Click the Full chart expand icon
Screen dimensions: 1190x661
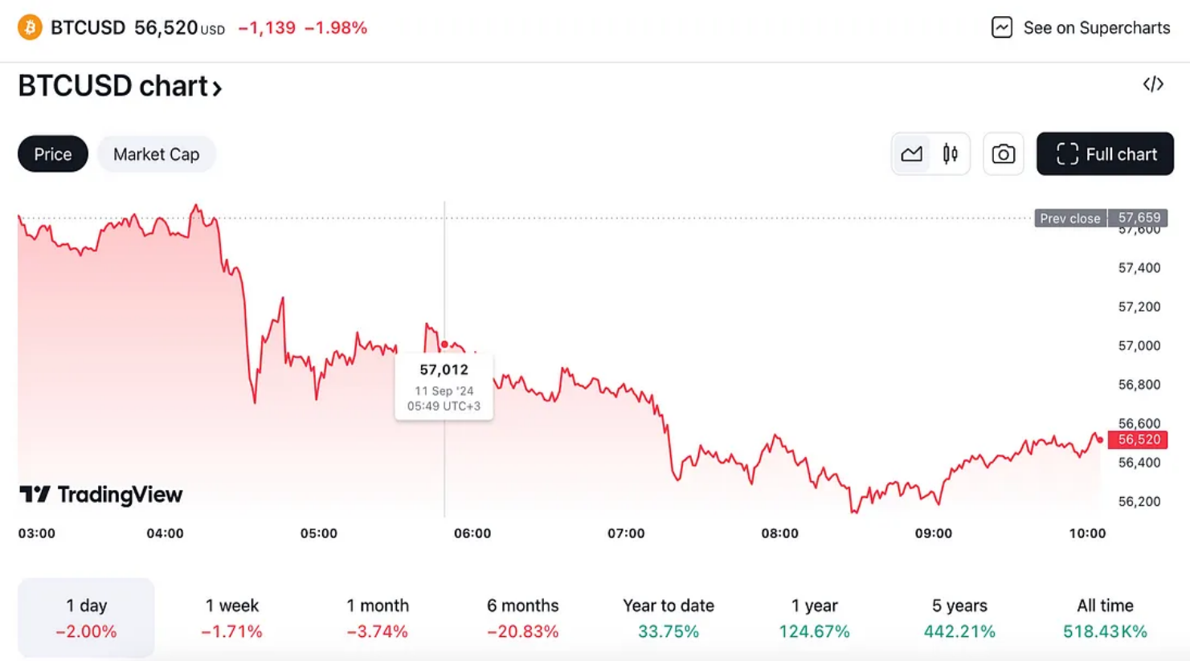pyautogui.click(x=1067, y=154)
